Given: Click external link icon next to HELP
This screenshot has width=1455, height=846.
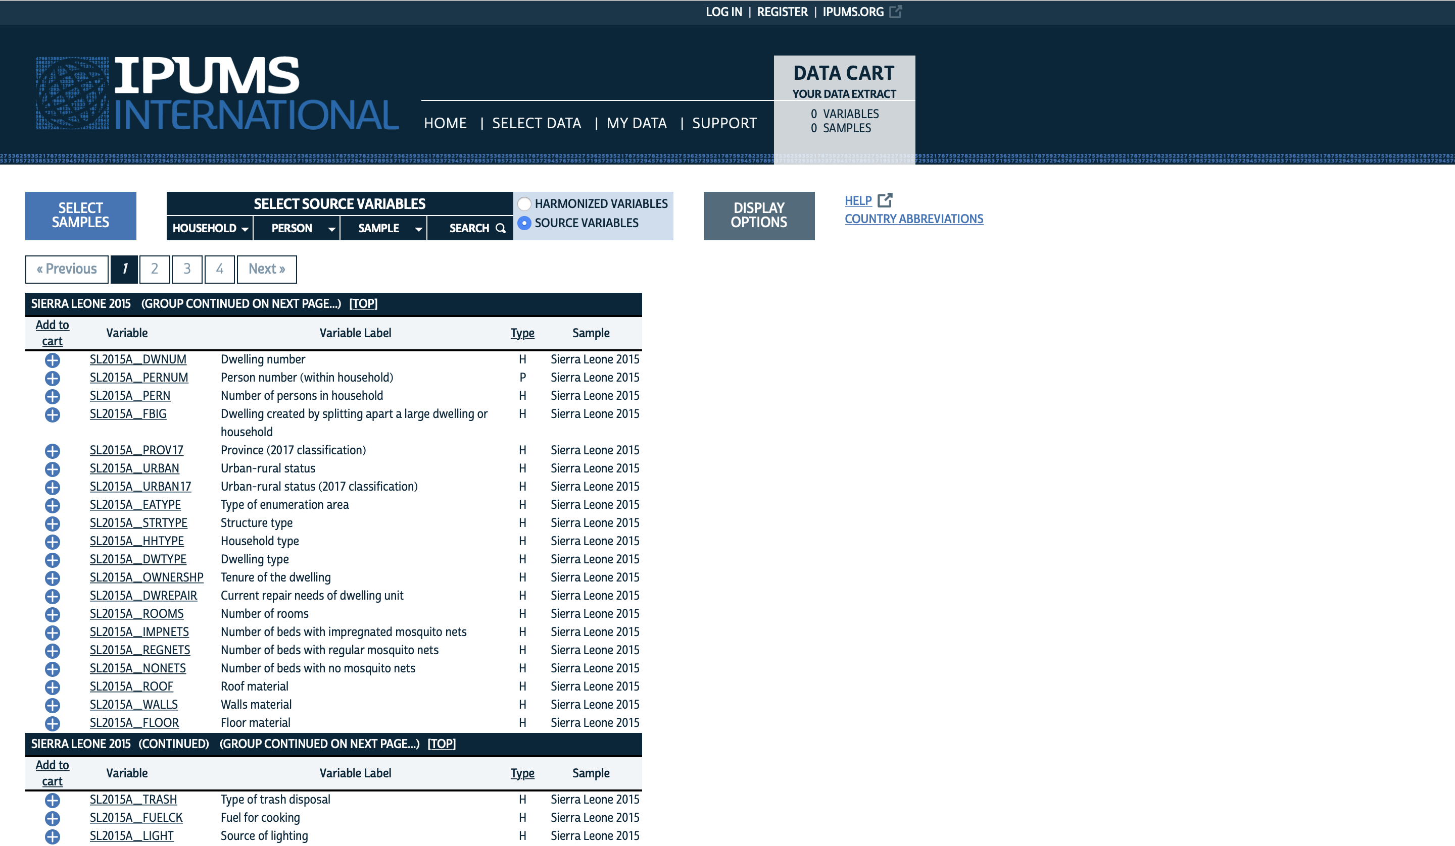Looking at the screenshot, I should (x=885, y=200).
